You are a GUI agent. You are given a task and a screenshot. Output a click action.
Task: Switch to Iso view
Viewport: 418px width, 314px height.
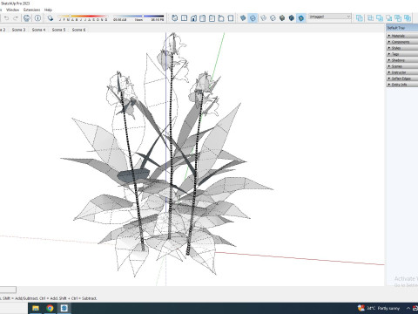coord(175,18)
